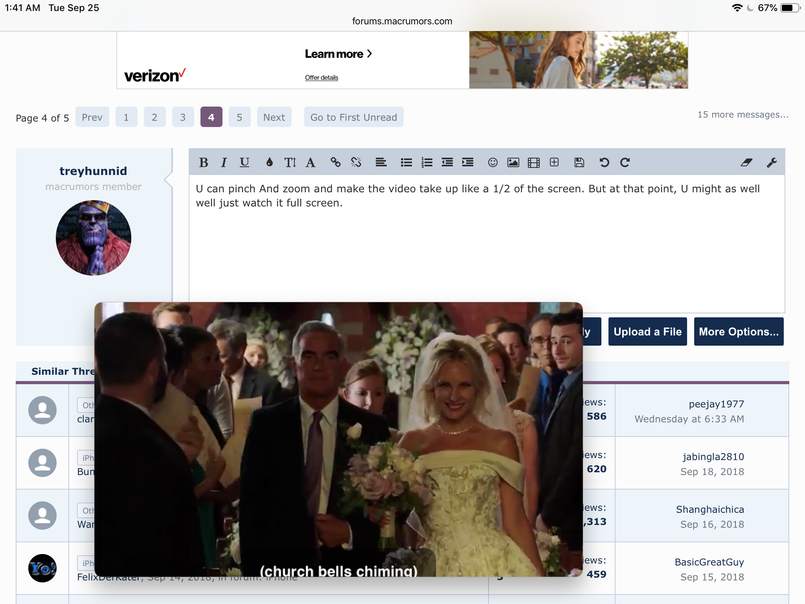Open treyhunnid profile name link
Screen dimensions: 805x604
(x=94, y=171)
